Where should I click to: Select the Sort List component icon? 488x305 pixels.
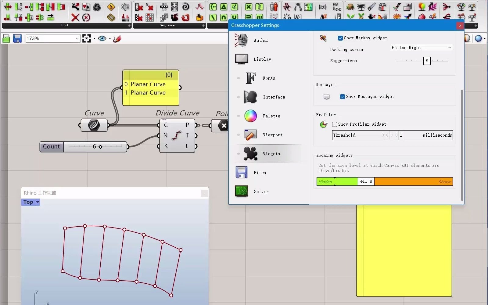(x=18, y=7)
